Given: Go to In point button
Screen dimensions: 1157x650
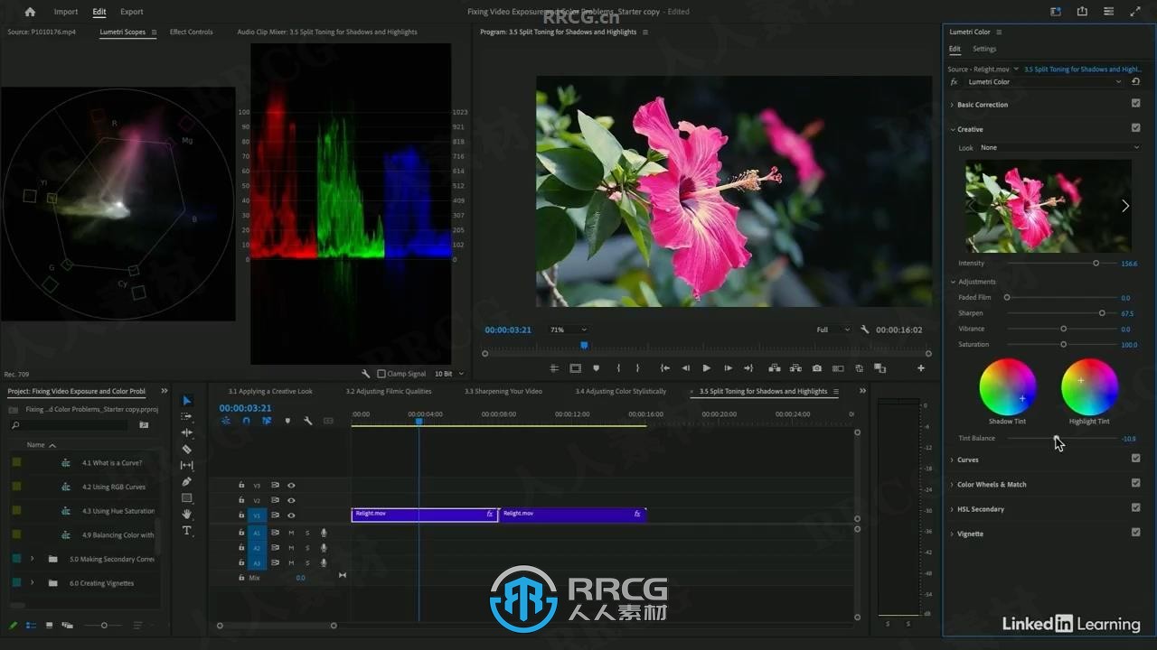Looking at the screenshot, I should click(664, 368).
